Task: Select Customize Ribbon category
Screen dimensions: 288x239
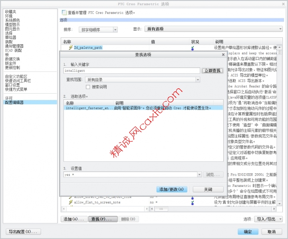Action: pyautogui.click(x=16, y=76)
